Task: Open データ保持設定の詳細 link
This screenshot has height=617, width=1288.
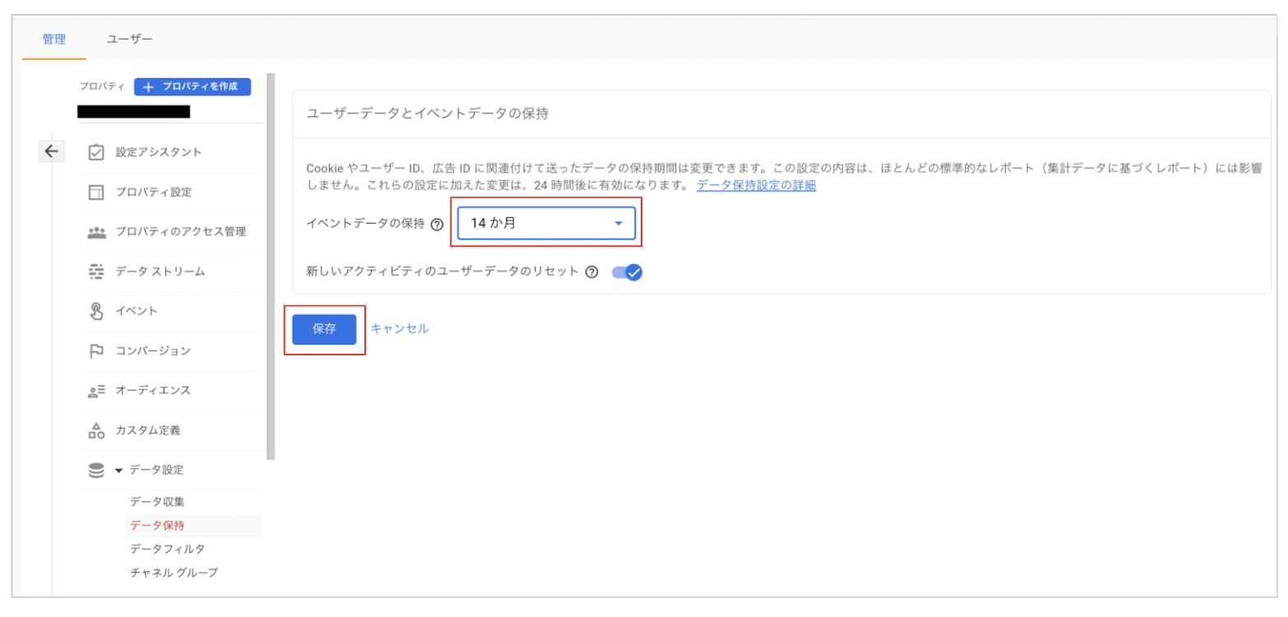Action: pyautogui.click(x=756, y=185)
